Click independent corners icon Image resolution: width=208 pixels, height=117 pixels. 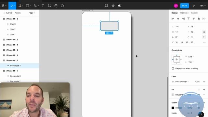pos(204,37)
